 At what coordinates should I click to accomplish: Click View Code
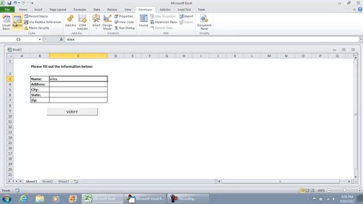(x=124, y=22)
